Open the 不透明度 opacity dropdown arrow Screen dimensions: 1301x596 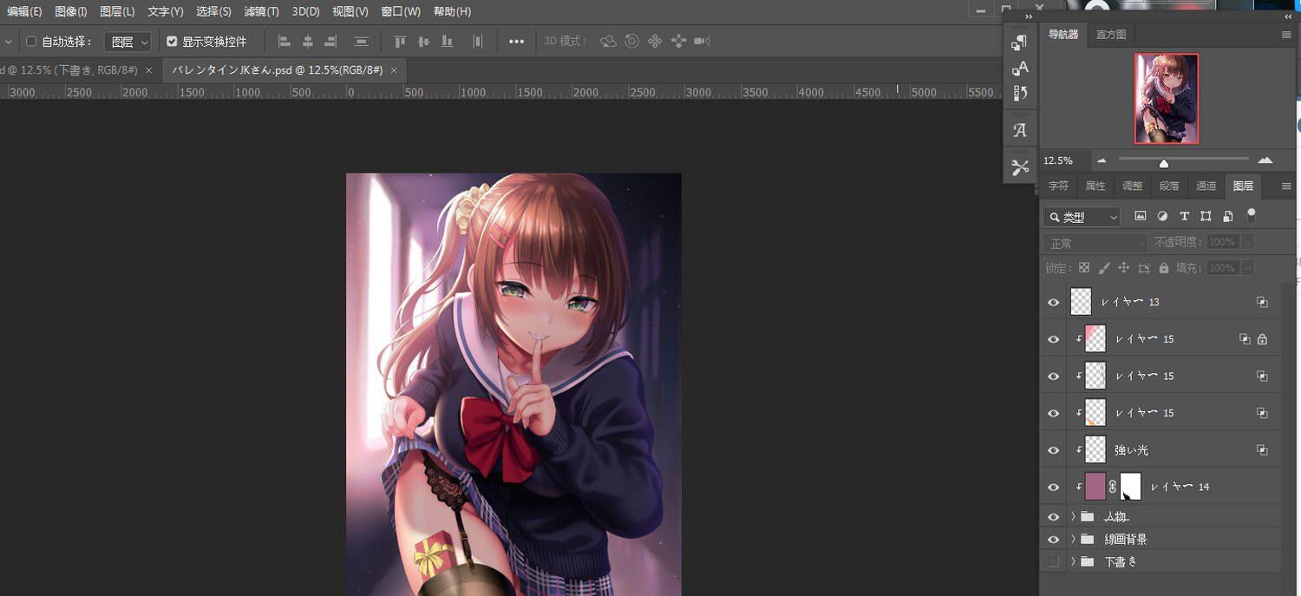[1247, 242]
